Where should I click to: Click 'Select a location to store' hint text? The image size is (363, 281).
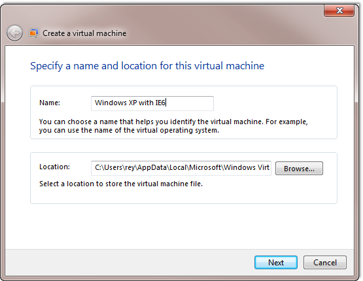[x=121, y=184]
